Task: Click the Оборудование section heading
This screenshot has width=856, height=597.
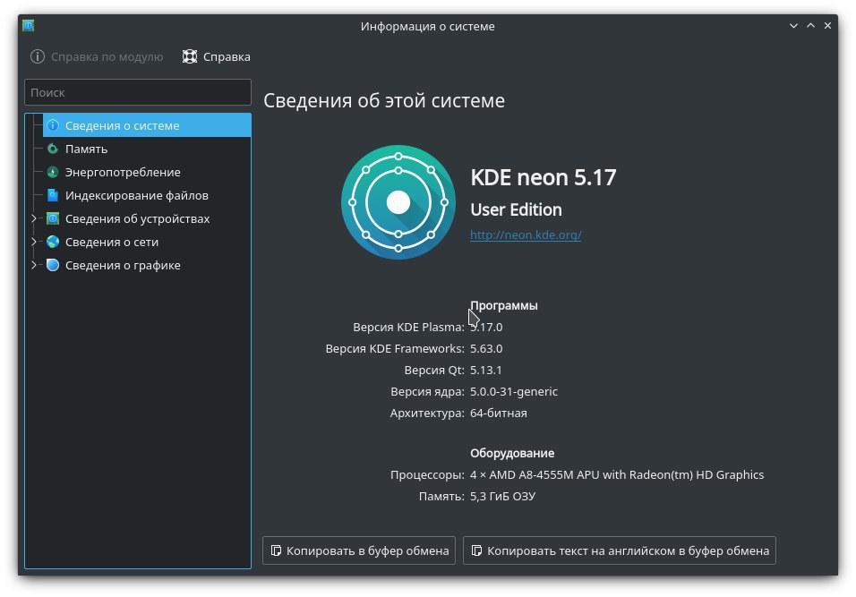Action: [512, 453]
